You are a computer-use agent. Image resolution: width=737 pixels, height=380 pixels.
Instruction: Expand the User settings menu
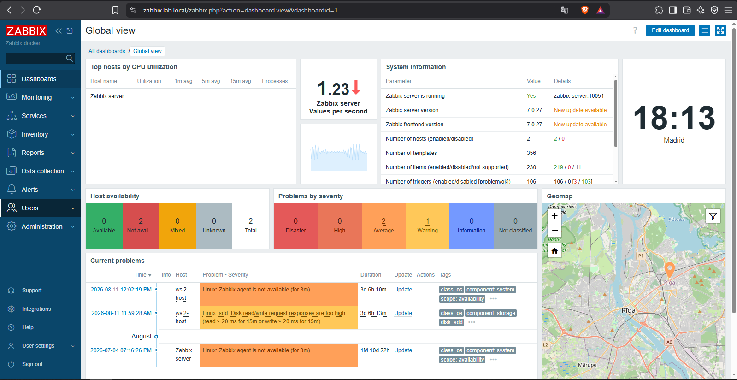(x=40, y=346)
